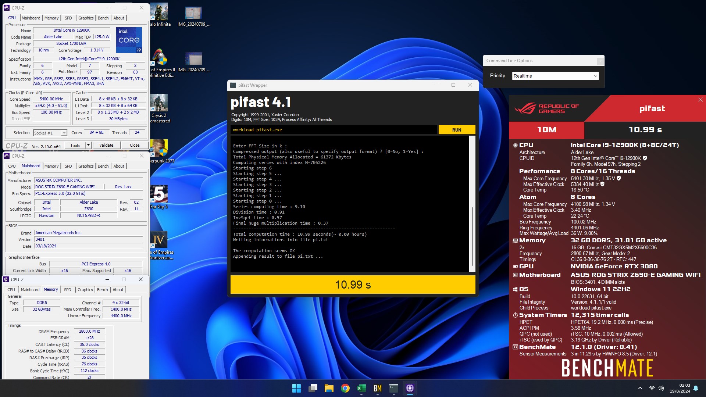This screenshot has width=706, height=397.
Task: Switch to Mainboard tab in top CPU-Z window
Action: coord(31,18)
